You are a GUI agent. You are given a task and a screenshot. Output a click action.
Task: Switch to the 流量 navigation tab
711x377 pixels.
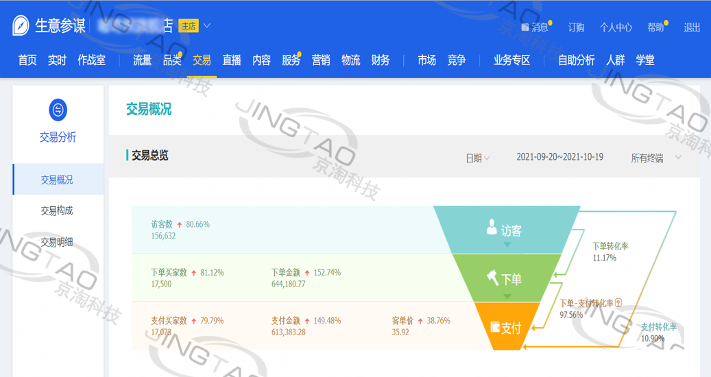(x=142, y=60)
